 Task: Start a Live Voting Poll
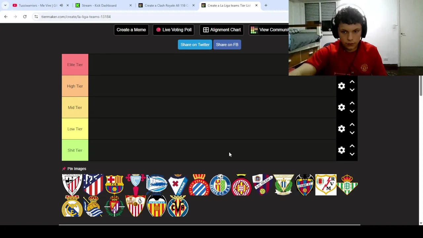[173, 30]
